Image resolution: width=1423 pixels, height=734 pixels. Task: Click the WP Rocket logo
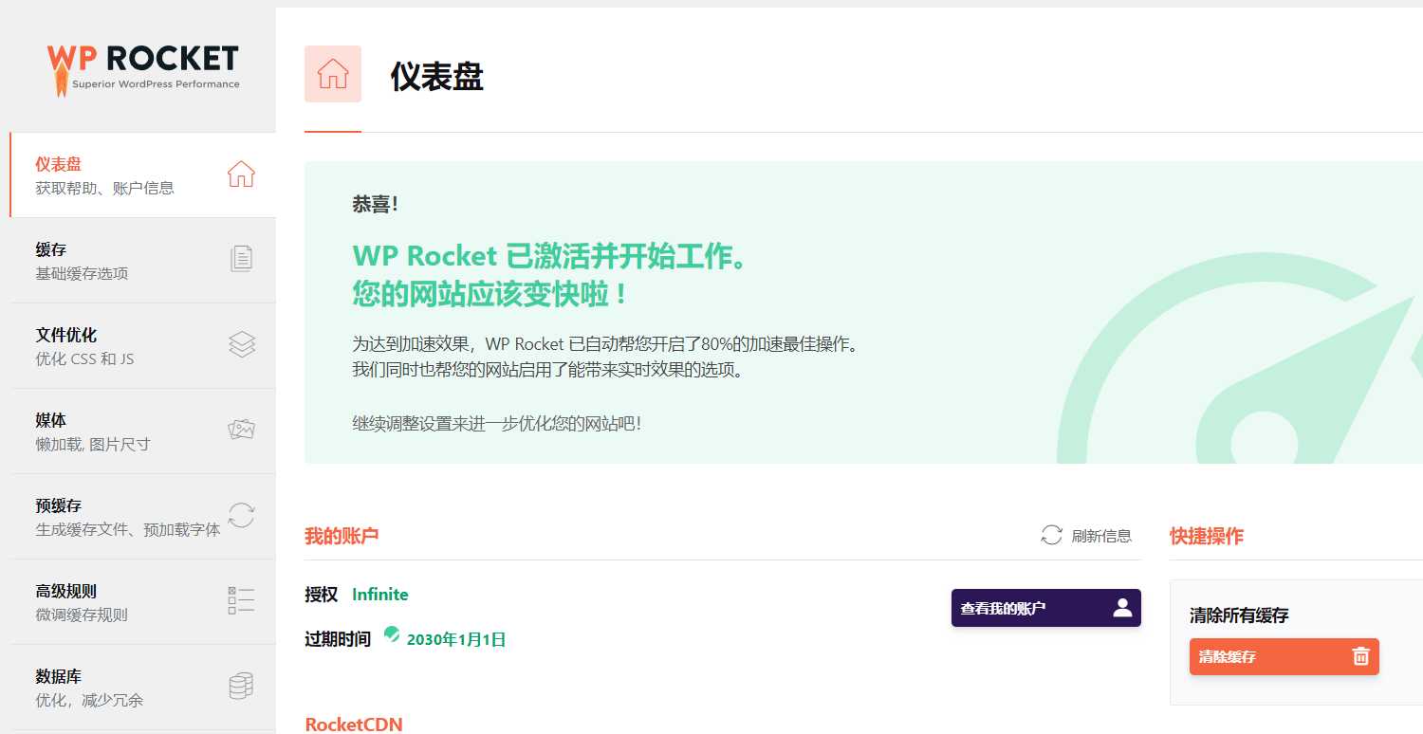(142, 68)
